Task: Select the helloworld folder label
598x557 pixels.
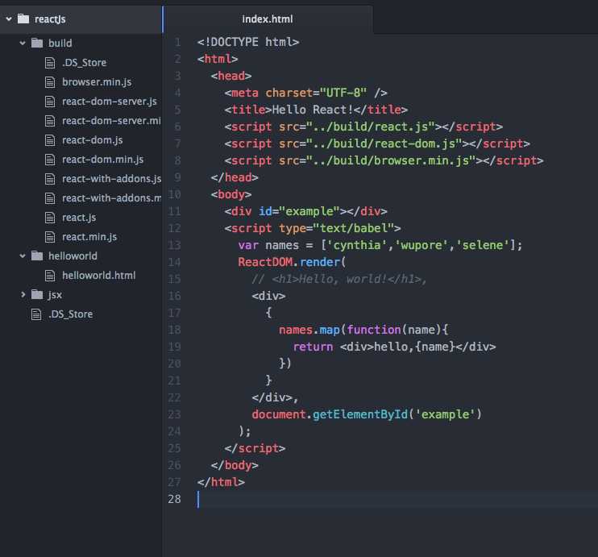Action: point(73,256)
